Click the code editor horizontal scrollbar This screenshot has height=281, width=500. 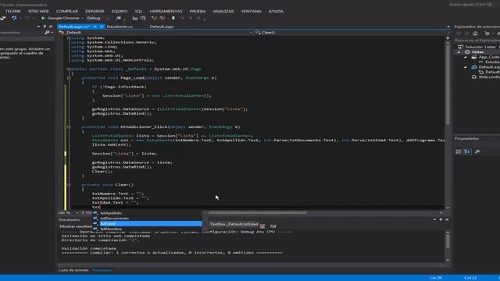[x=258, y=213]
